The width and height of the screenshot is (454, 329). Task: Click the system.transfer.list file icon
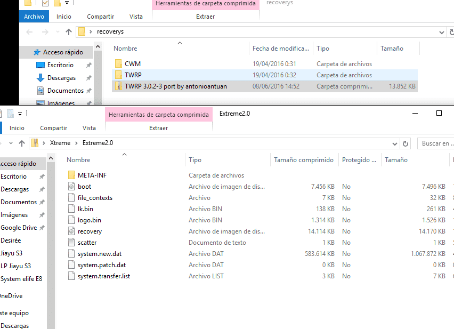[x=71, y=276]
